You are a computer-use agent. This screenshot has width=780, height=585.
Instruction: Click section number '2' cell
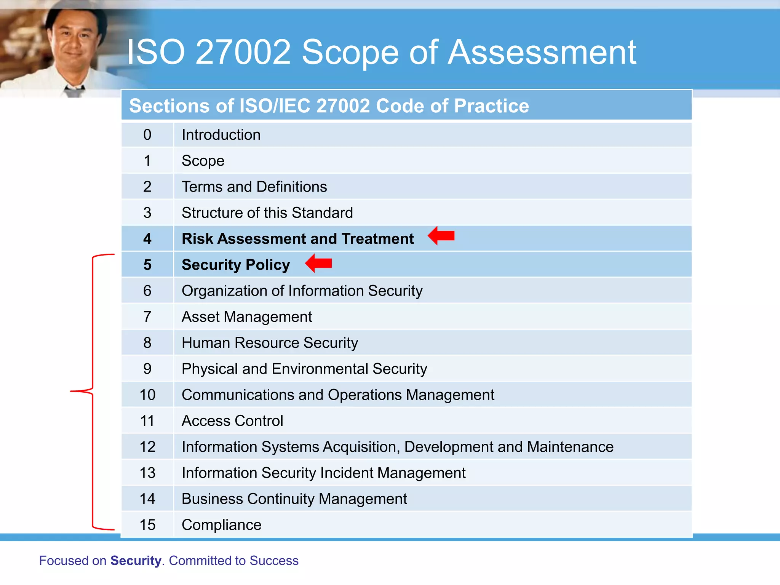coord(147,187)
